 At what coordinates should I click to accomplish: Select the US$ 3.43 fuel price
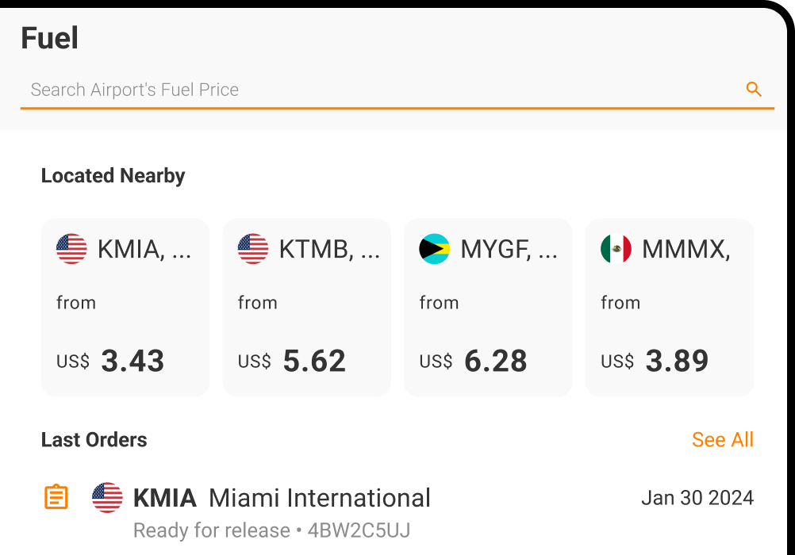click(111, 362)
